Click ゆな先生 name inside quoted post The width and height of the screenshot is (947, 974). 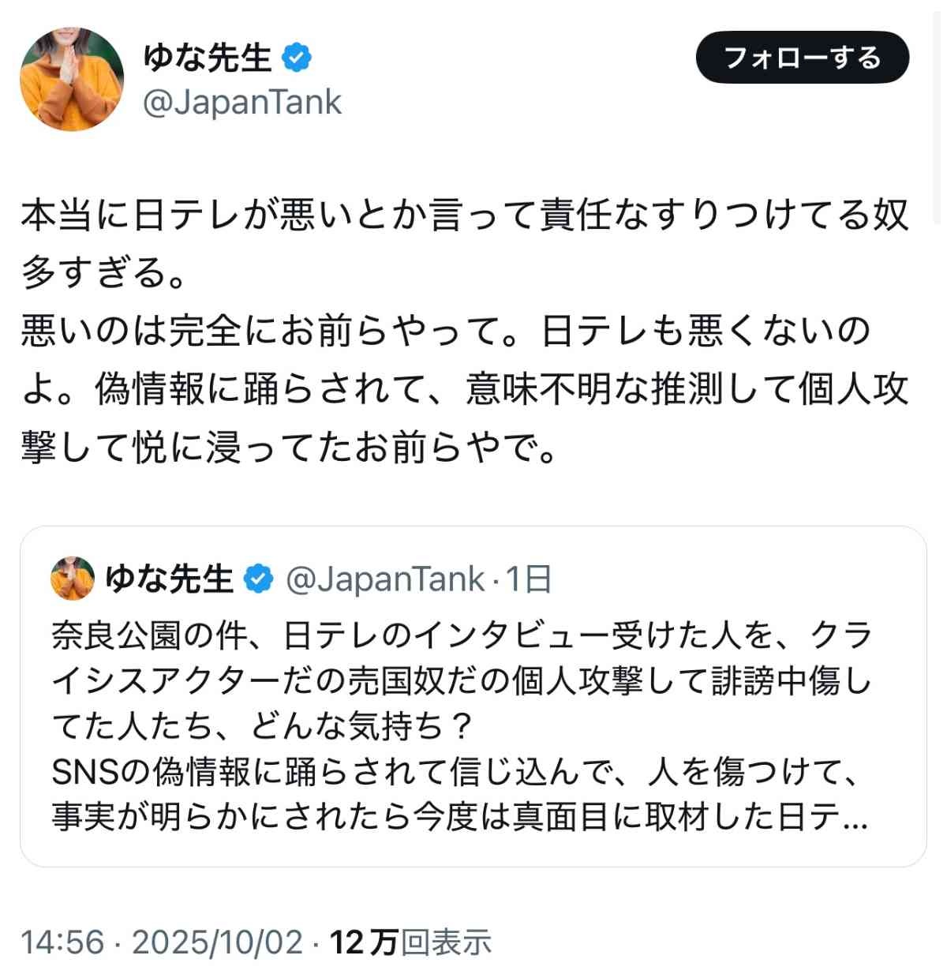pos(169,579)
